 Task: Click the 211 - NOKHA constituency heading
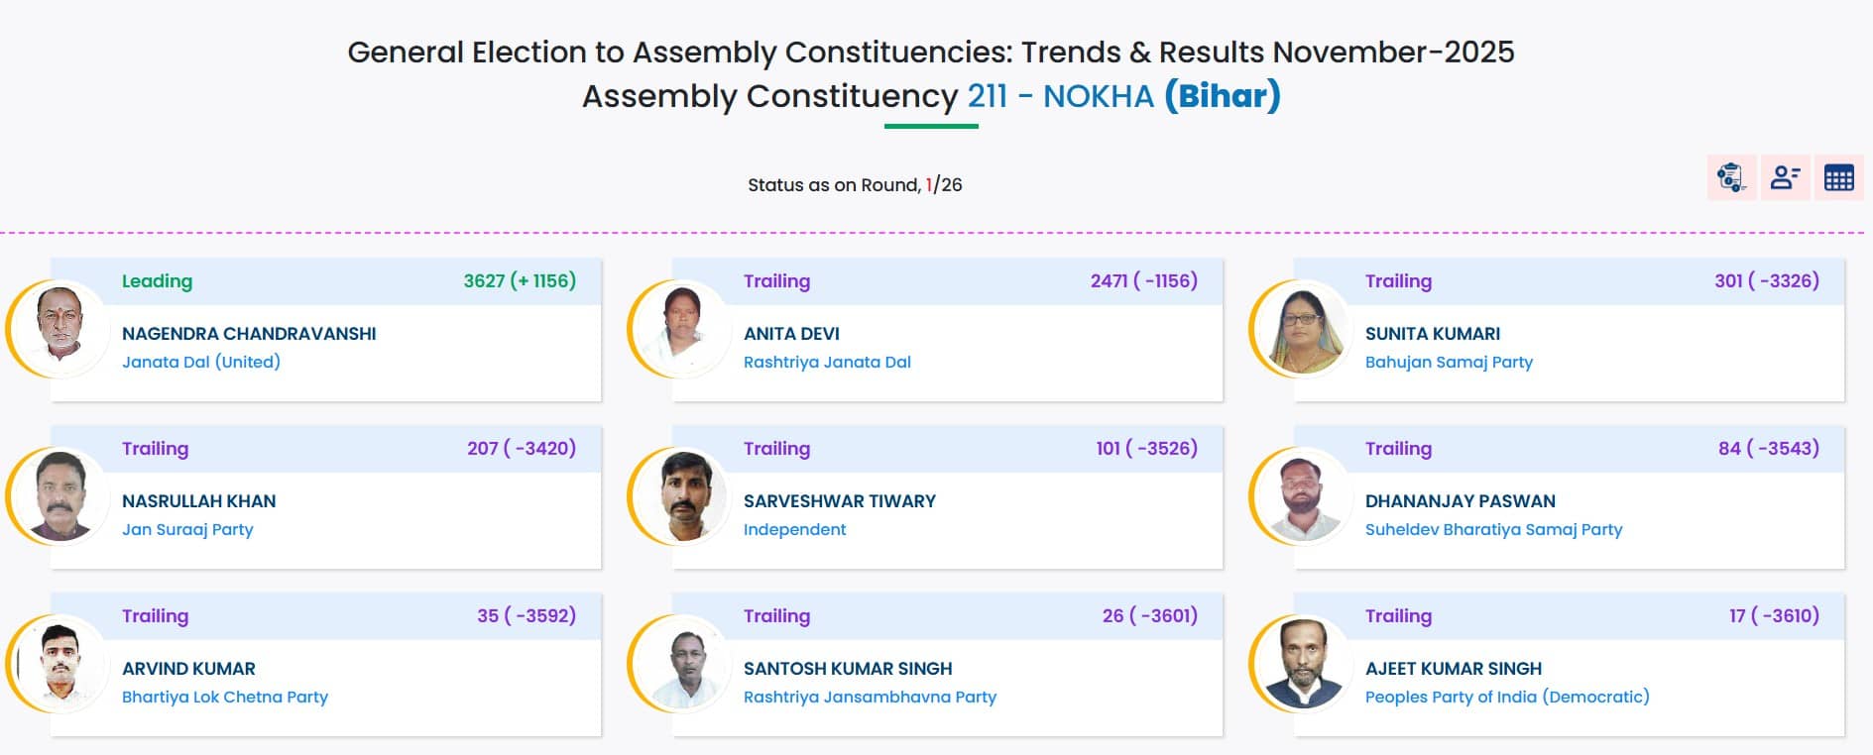pos(1060,96)
